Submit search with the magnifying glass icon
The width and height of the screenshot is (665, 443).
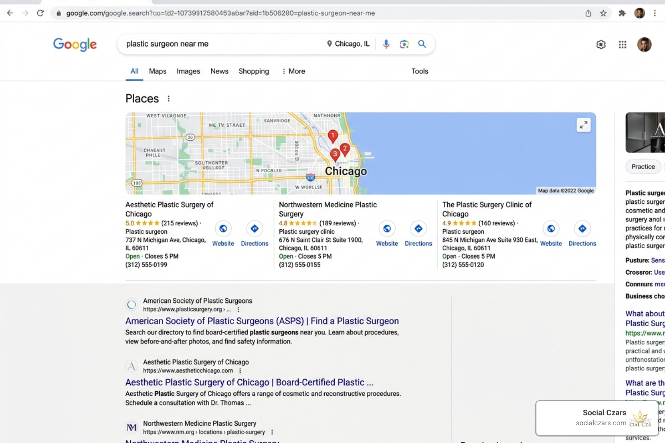pyautogui.click(x=422, y=44)
